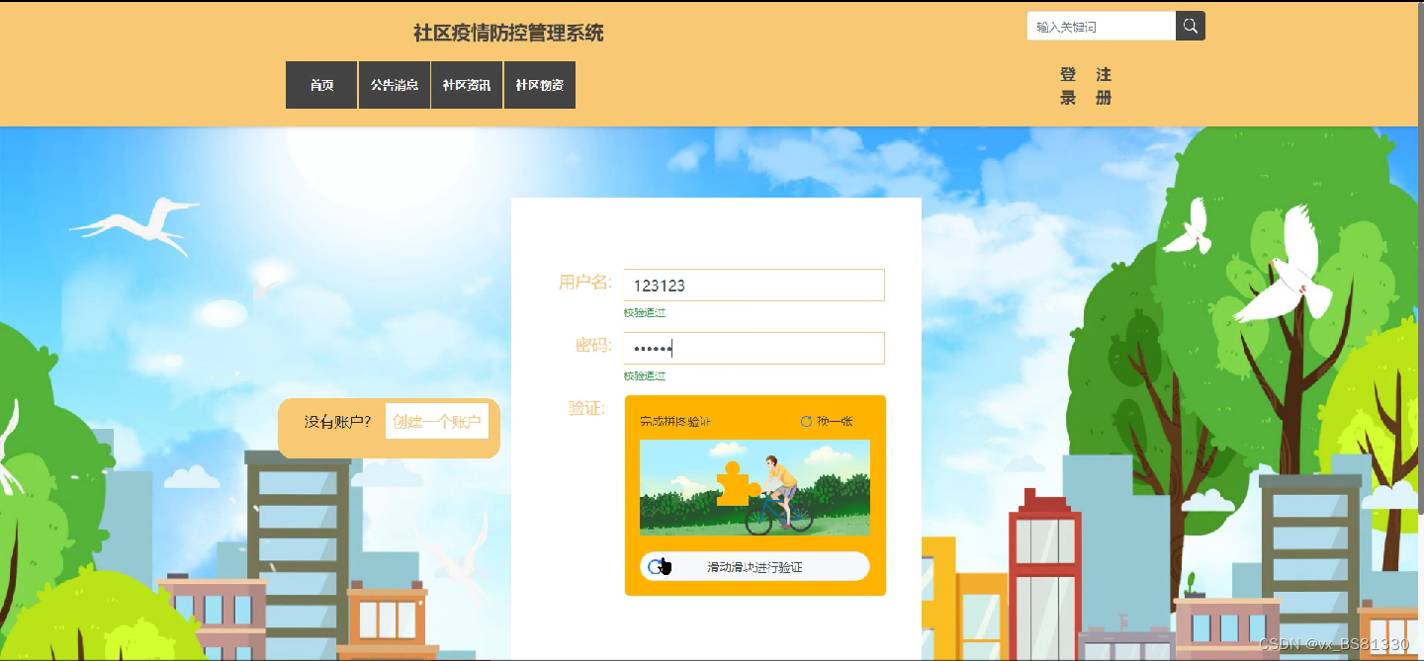This screenshot has width=1424, height=661.
Task: Click the 换一张 text to change puzzle image
Action: (835, 421)
